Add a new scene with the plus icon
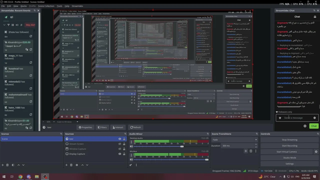Image resolution: width=320 pixels, height=180 pixels. (x=3, y=165)
